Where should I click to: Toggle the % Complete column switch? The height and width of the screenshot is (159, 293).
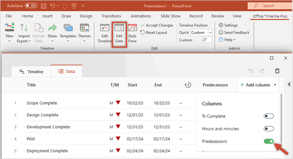click(x=269, y=116)
